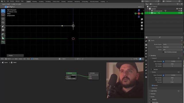Click Background node black color swatch

[73, 77]
